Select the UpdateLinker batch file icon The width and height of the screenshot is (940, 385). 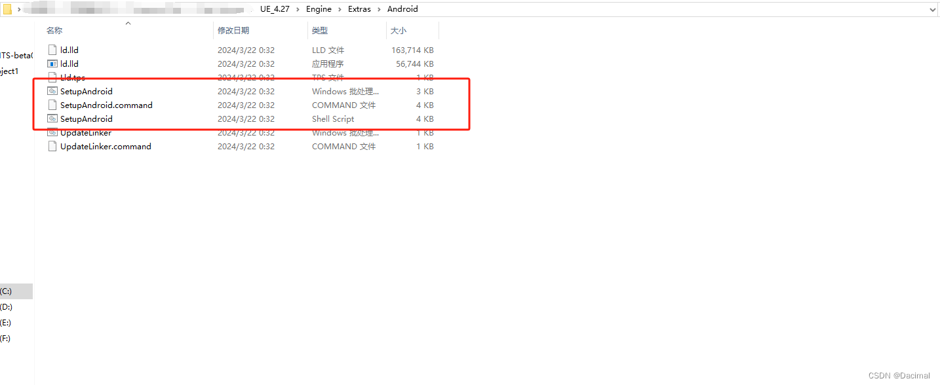(52, 132)
